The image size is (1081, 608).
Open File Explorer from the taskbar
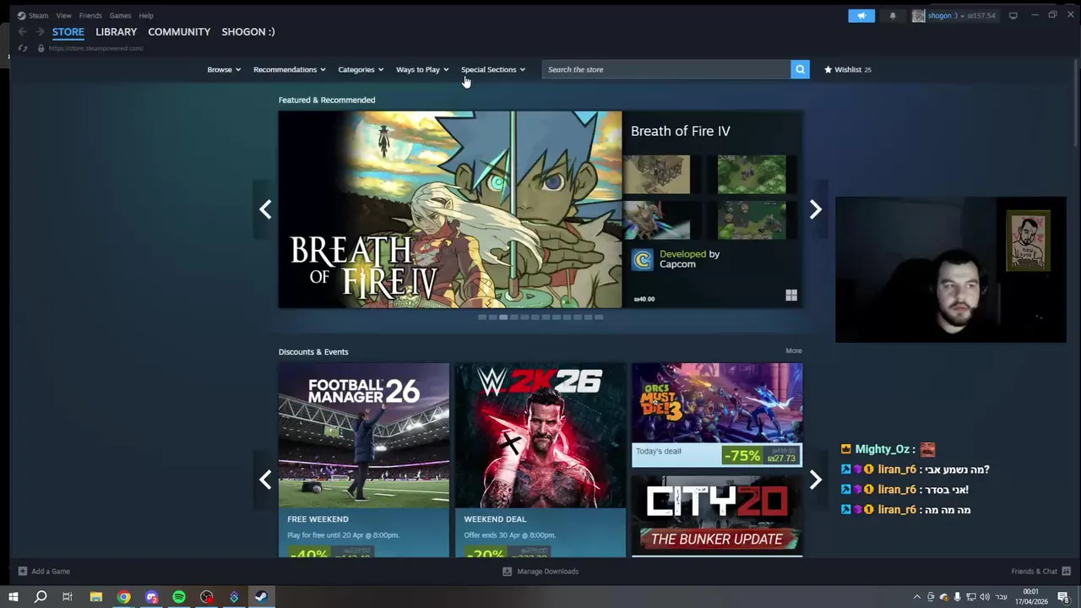(x=96, y=597)
